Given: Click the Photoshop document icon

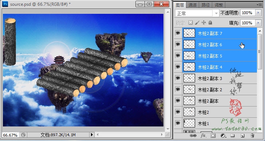Looking at the screenshot, I should pyautogui.click(x=5, y=4).
